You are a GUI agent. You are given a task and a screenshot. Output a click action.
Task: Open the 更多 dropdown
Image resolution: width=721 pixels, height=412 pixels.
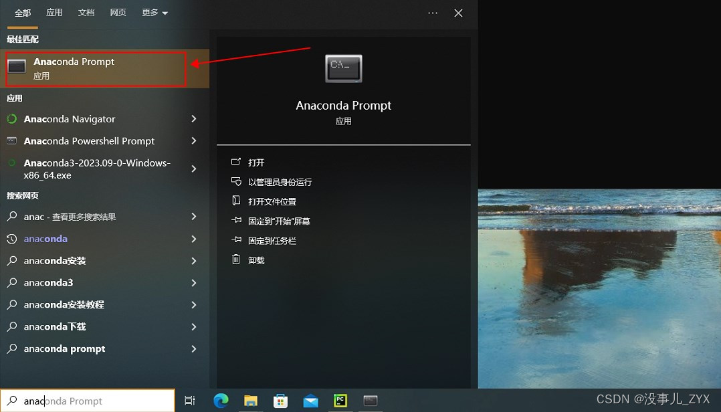154,13
